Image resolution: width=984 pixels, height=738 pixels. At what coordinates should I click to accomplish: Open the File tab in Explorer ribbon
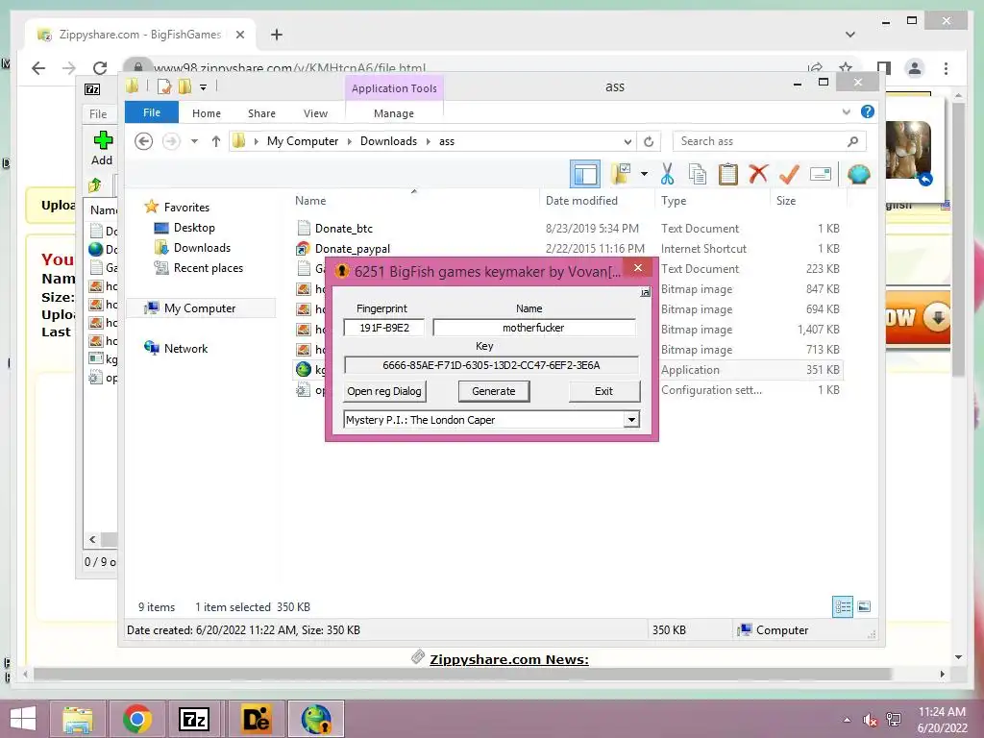click(152, 113)
